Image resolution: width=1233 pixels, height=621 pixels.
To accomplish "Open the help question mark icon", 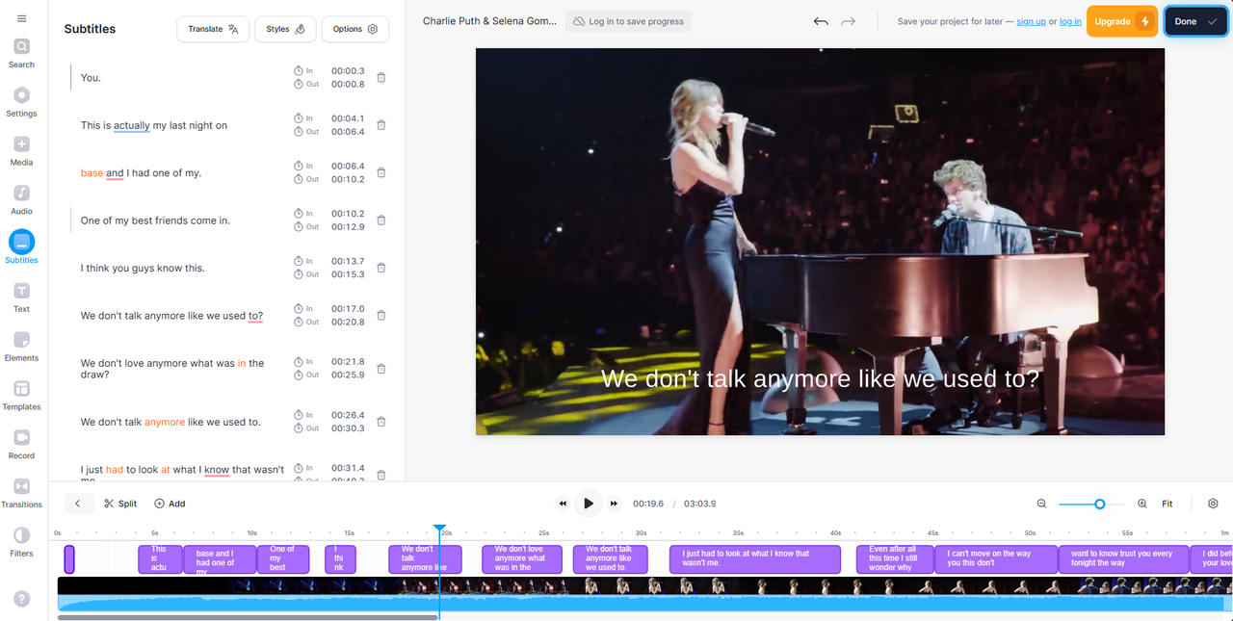I will click(21, 599).
